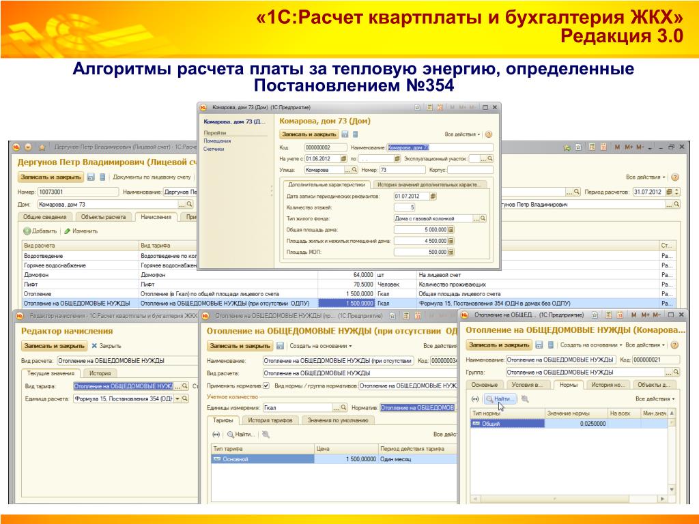Screen dimensions: 699x524
Task: Select the Общий row in Нормы table
Action: click(569, 424)
